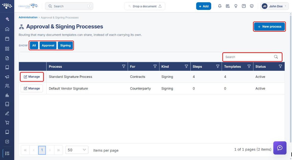
Task: Open the AI sparkle icon in sidebar
Action: 7,19
